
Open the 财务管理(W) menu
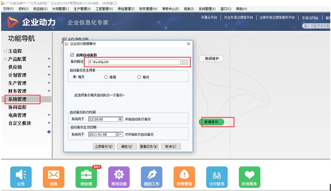148,8
